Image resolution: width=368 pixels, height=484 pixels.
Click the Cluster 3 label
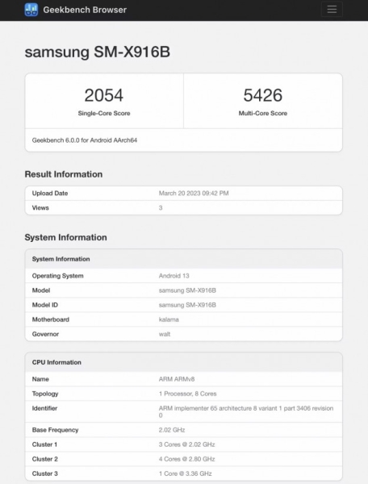[x=44, y=474]
